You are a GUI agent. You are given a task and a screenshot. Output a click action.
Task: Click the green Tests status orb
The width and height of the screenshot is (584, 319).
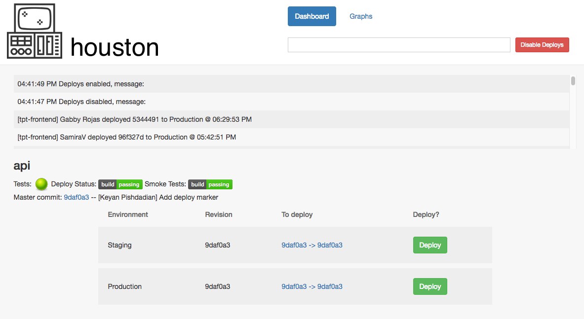[x=41, y=184]
